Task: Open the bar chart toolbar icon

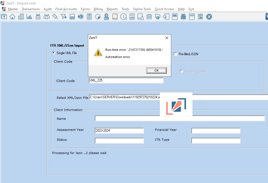Action: pos(30,17)
